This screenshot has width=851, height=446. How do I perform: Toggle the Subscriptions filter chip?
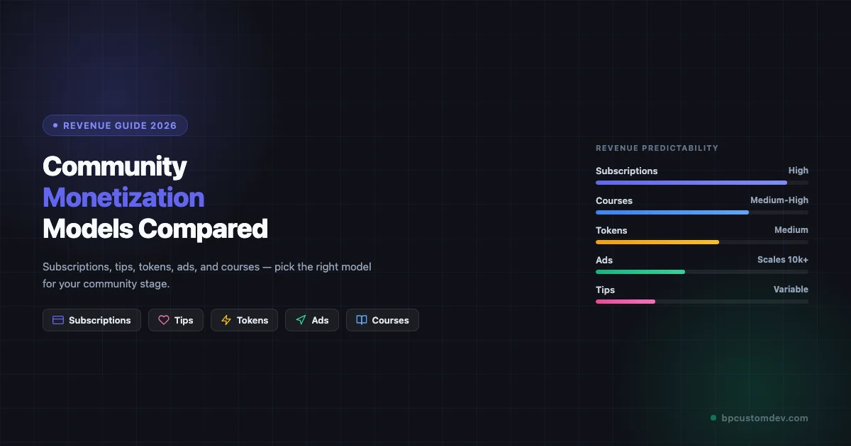tap(91, 320)
